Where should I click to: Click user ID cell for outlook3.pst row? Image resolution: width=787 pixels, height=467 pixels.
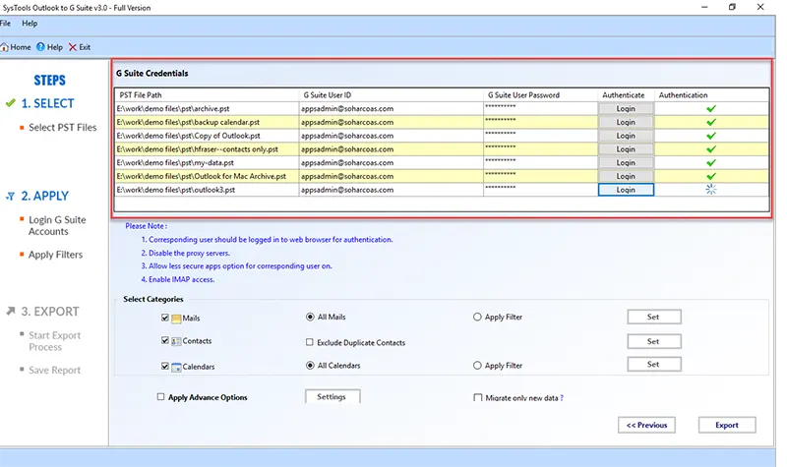point(391,190)
